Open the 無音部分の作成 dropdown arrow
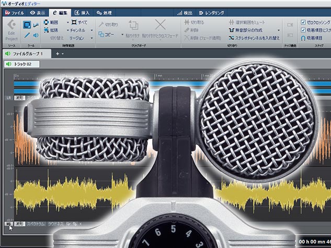This screenshot has width=331, height=248. (x=279, y=30)
